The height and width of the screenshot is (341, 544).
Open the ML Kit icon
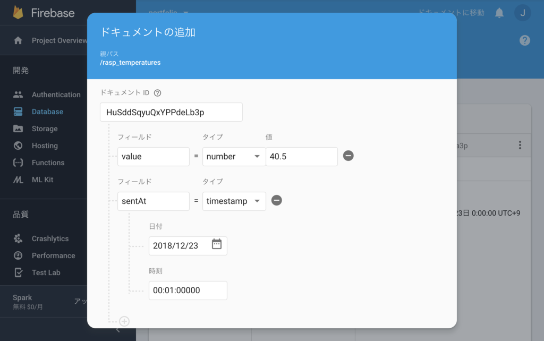(x=18, y=180)
